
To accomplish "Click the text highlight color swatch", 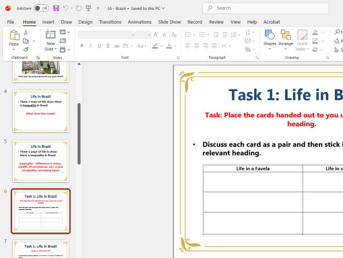I will coord(155,46).
